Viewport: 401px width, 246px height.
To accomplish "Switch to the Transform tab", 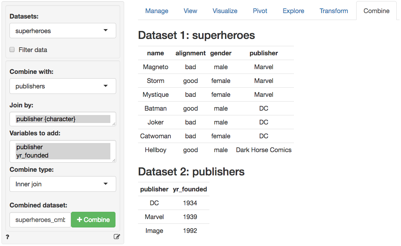I will [x=334, y=11].
